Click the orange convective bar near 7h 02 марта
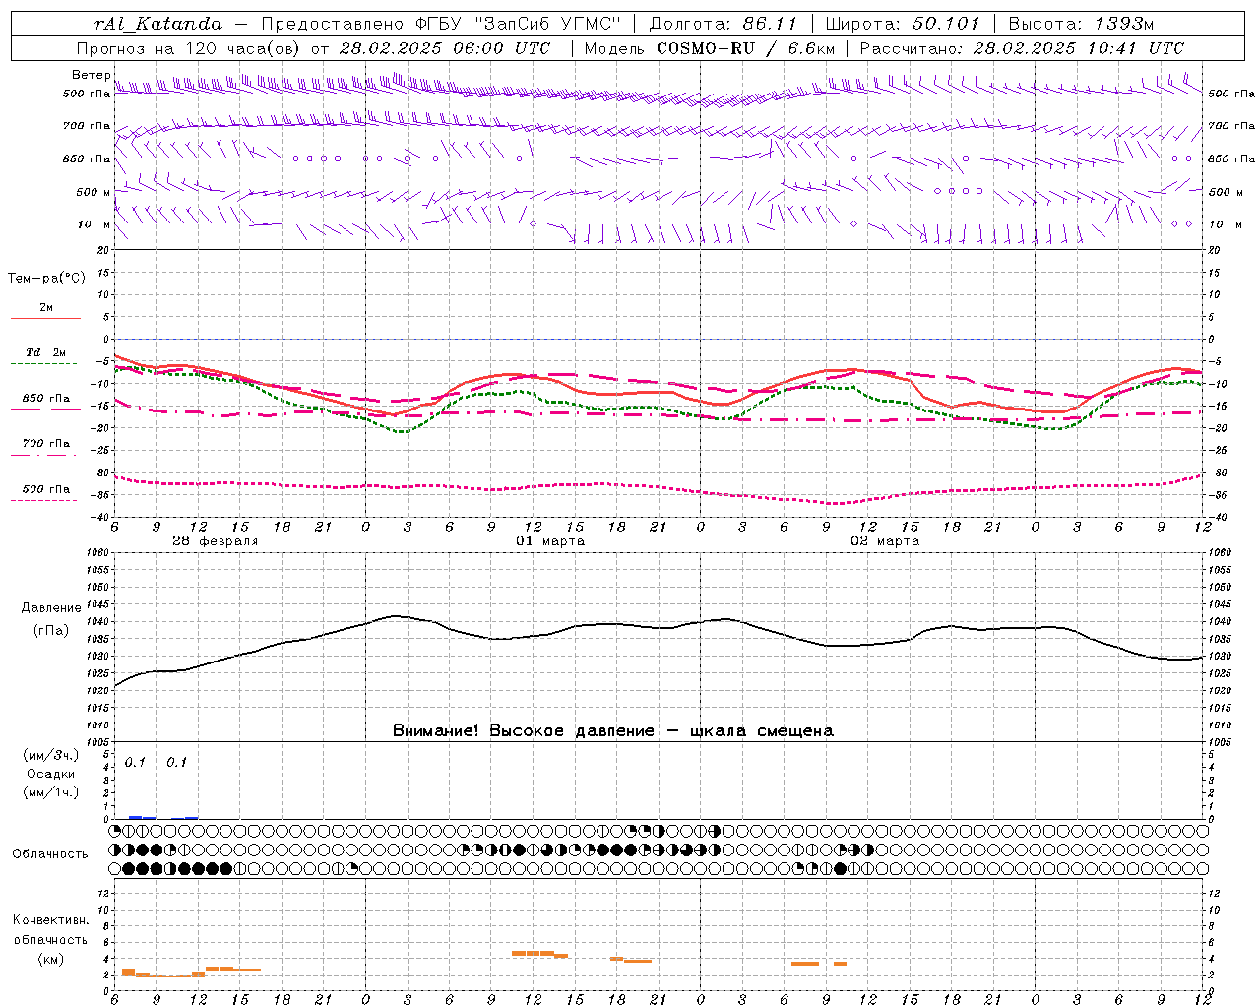 coord(805,964)
